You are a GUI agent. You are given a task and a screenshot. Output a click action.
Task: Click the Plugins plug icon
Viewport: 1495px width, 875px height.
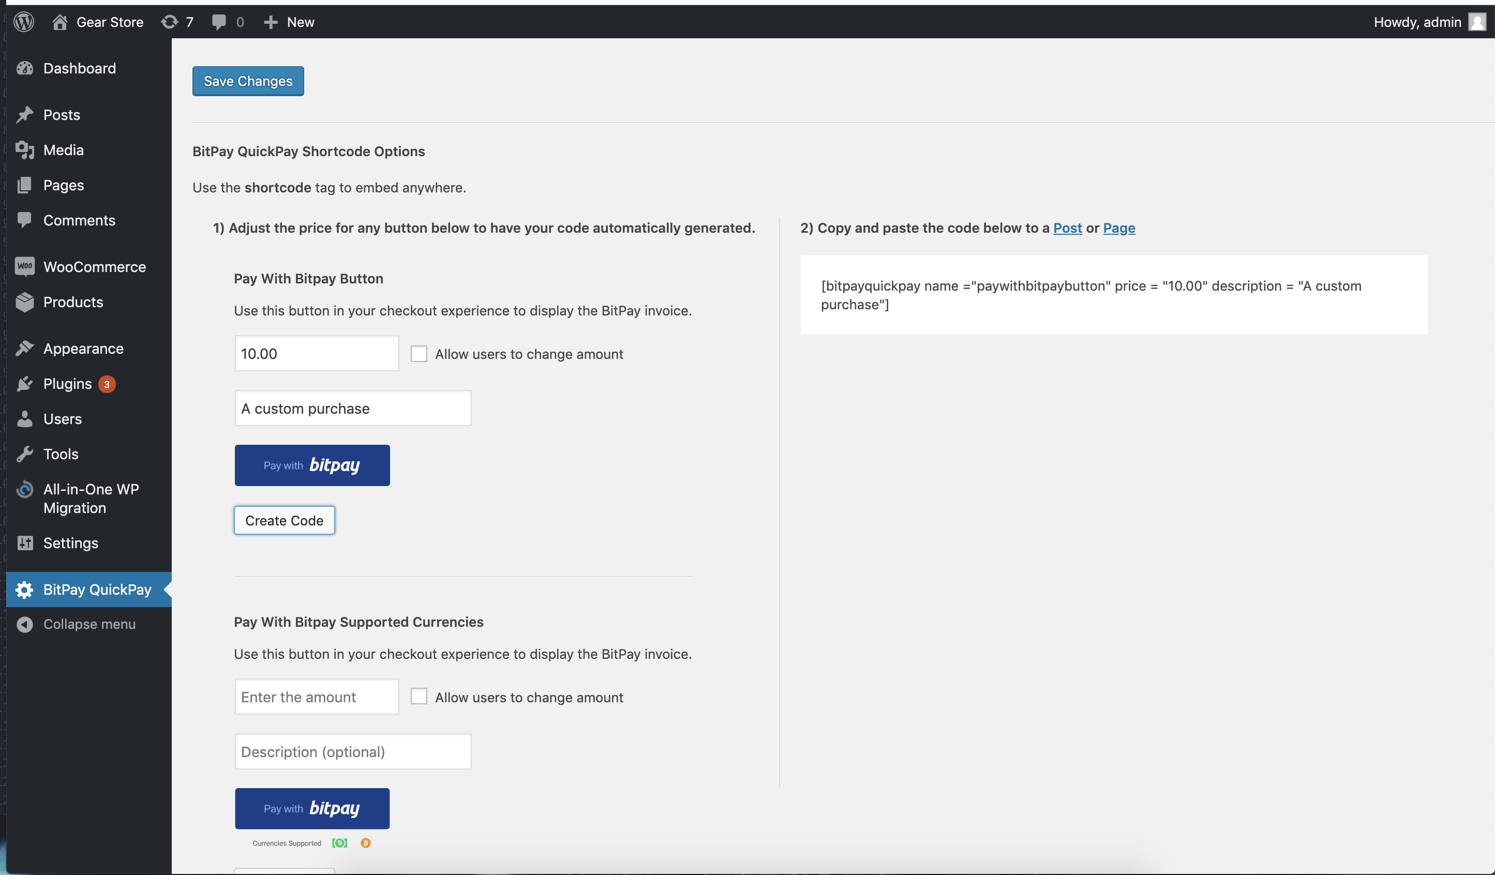click(25, 384)
